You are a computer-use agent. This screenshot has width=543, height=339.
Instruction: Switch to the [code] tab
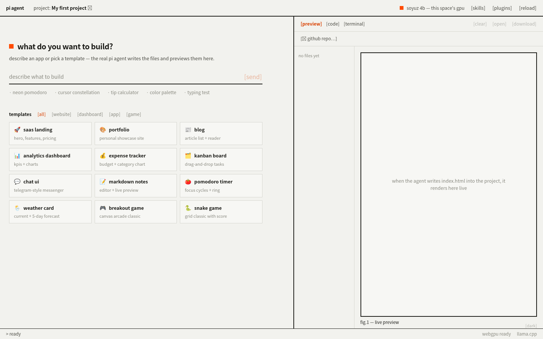333,24
